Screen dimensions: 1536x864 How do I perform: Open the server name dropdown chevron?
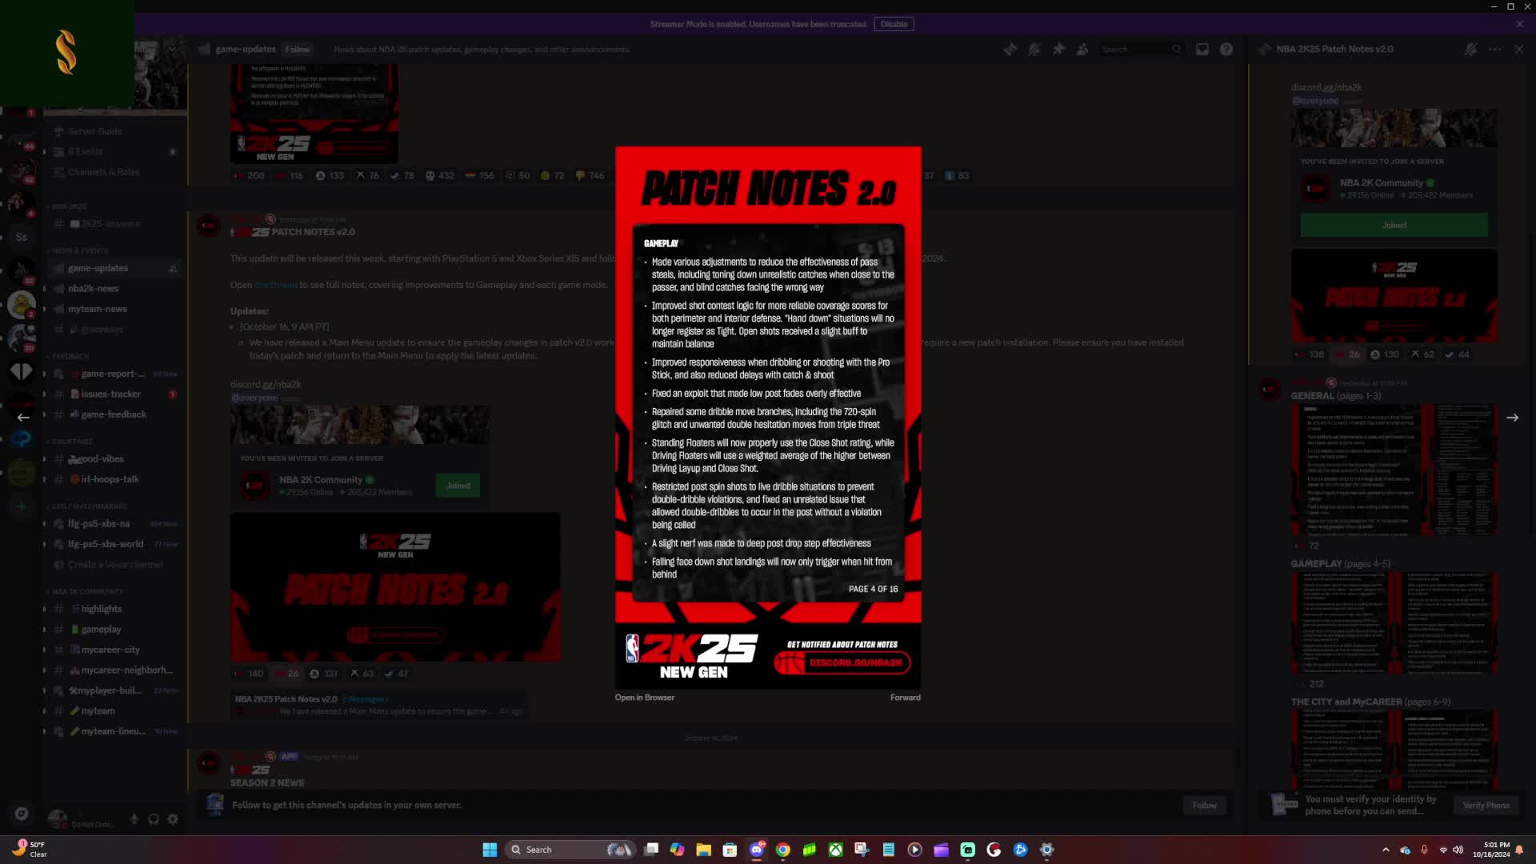pyautogui.click(x=171, y=50)
